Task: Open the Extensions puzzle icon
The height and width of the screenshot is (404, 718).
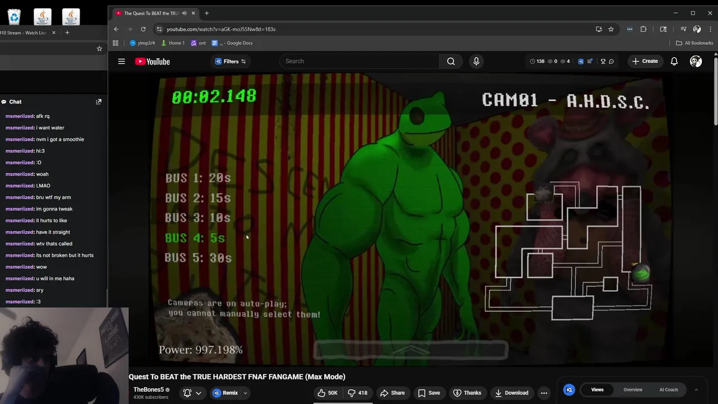Action: click(643, 29)
